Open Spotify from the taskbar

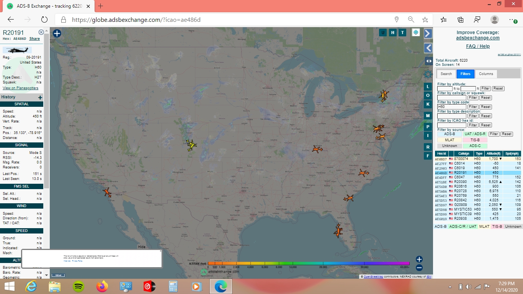click(78, 286)
